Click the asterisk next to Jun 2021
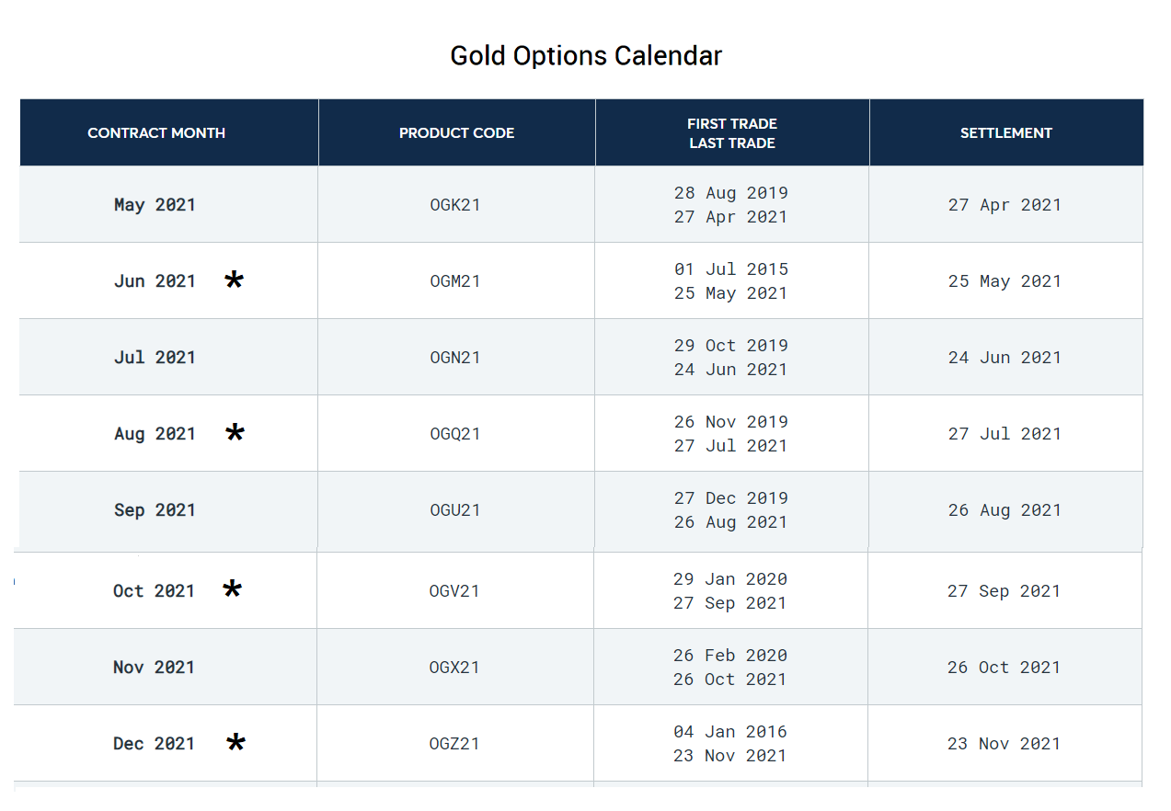This screenshot has width=1171, height=811. (235, 280)
